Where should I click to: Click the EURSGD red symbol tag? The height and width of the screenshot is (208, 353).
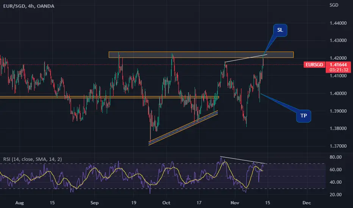coord(314,65)
